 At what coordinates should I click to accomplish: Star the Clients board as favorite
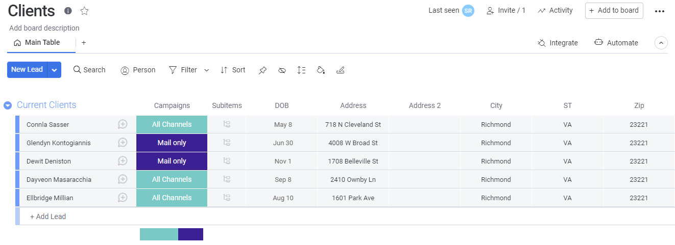point(85,11)
